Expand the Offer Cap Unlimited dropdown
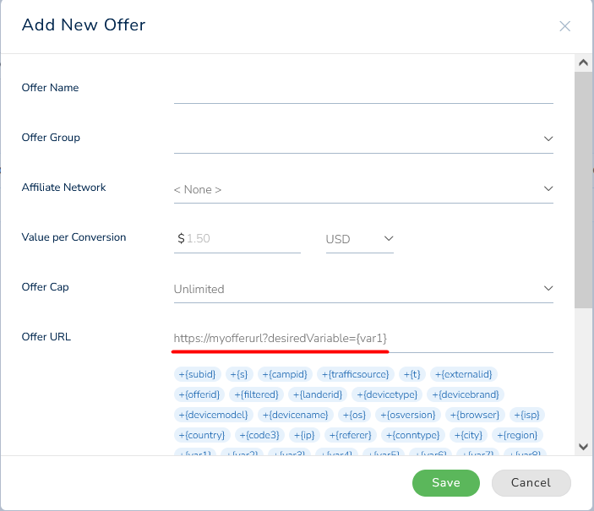The width and height of the screenshot is (594, 511). pos(363,289)
